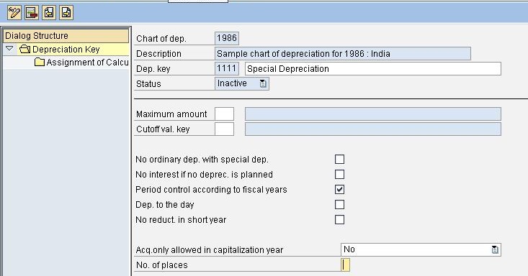Go to previous entry icon

click(x=49, y=13)
